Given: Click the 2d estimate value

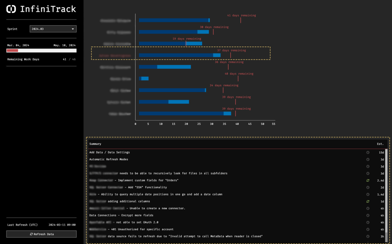Looking at the screenshot, I should tap(382, 187).
